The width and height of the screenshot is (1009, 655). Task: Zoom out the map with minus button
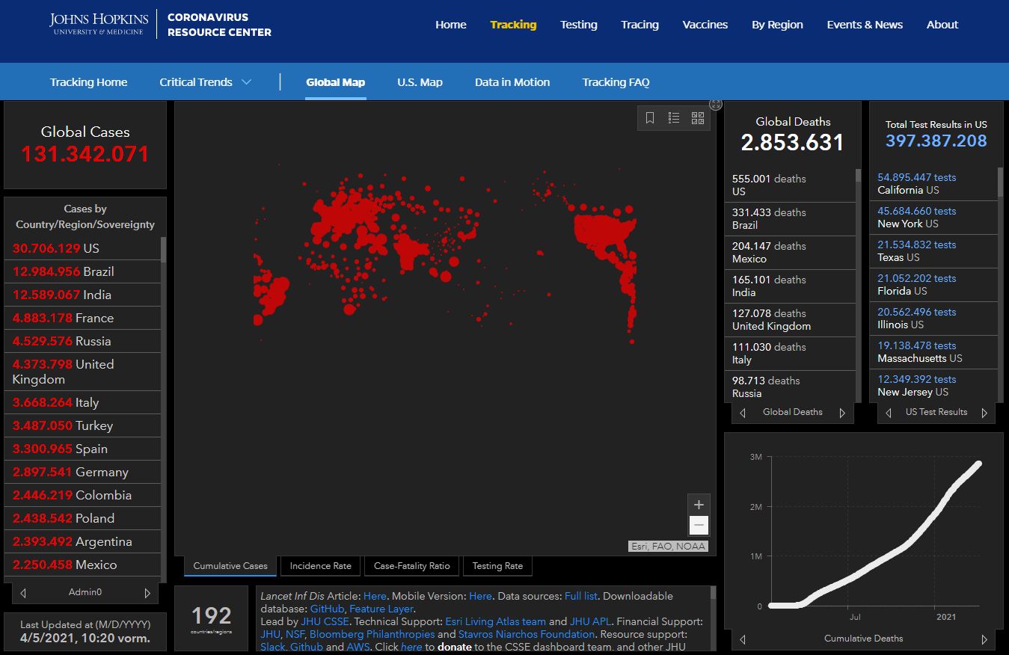pyautogui.click(x=699, y=526)
